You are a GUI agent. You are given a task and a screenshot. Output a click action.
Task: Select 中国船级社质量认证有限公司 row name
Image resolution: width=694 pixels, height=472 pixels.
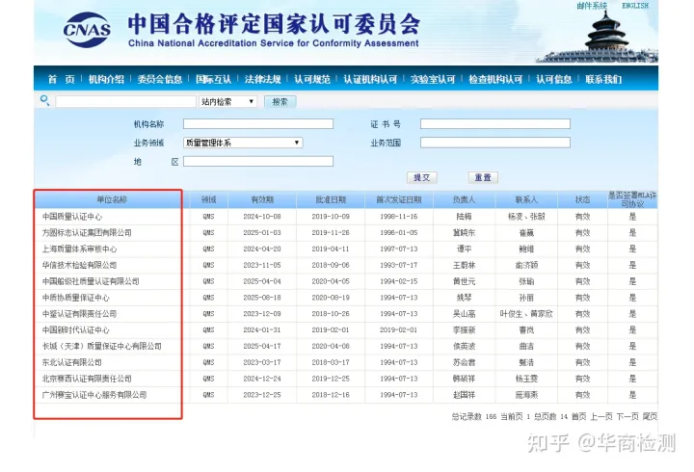pos(91,281)
